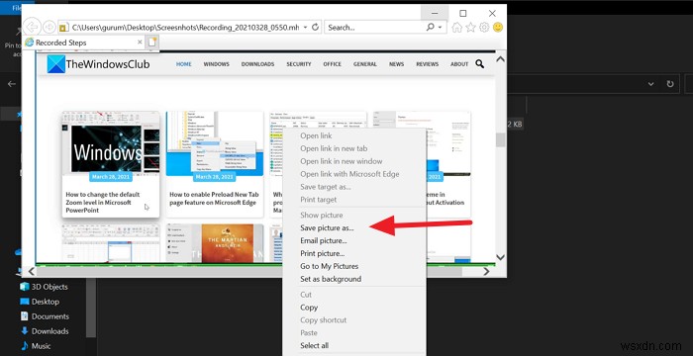Click the smiley feedback icon
The height and width of the screenshot is (356, 693).
pyautogui.click(x=498, y=28)
